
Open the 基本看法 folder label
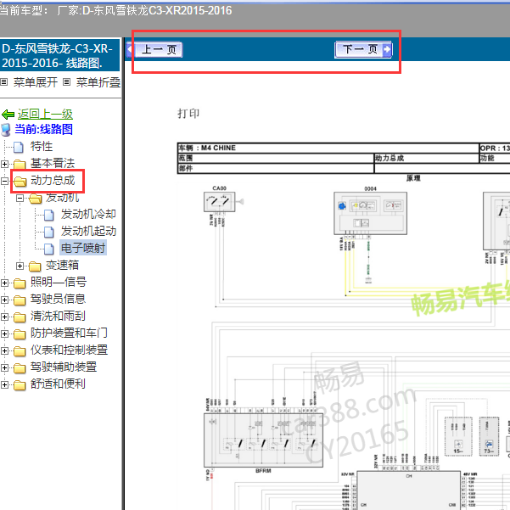pos(53,163)
